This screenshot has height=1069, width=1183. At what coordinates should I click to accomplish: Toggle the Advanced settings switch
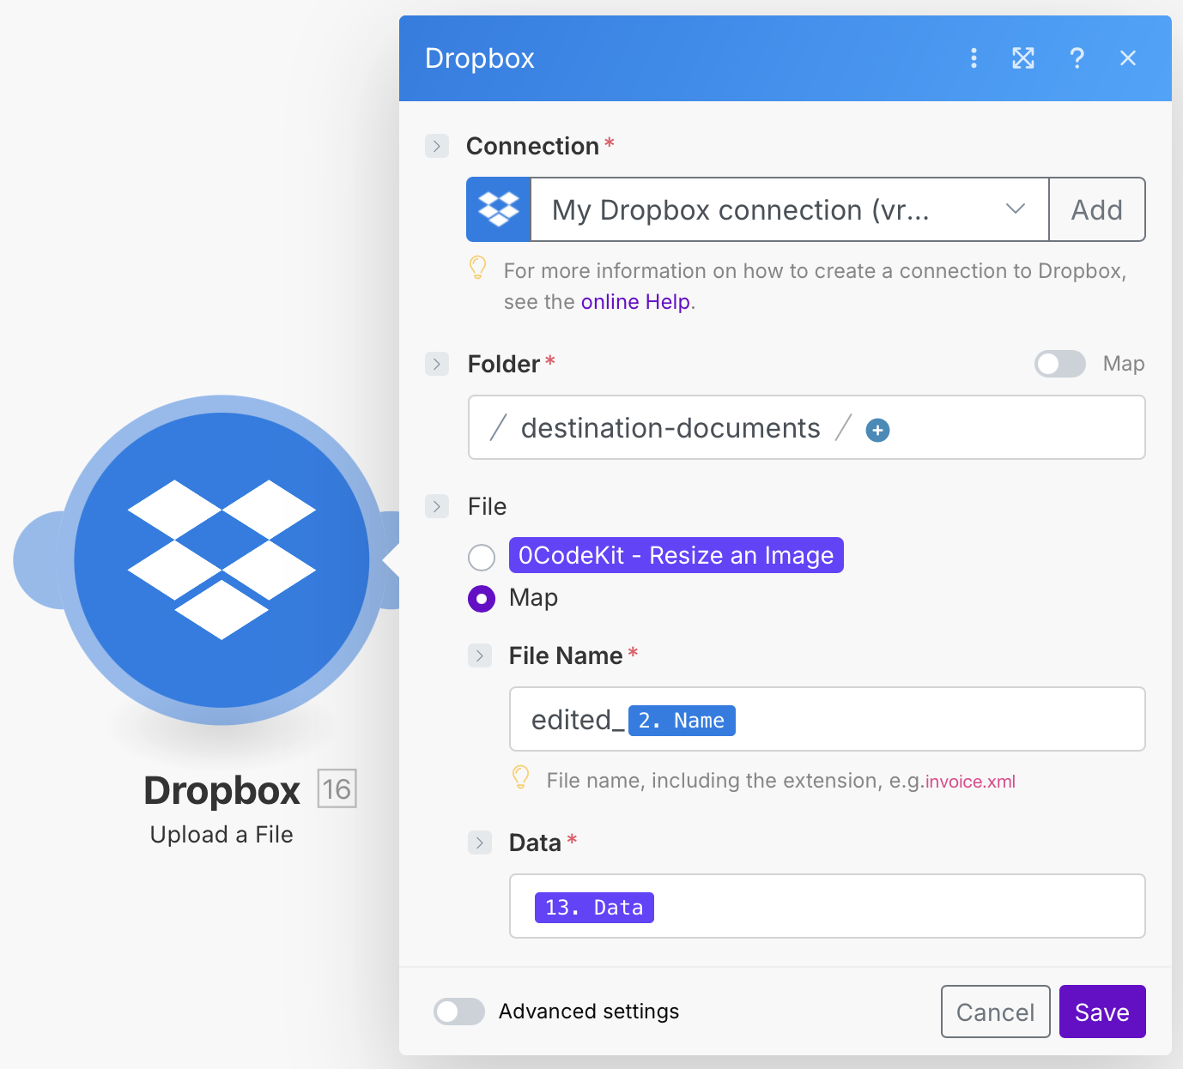click(x=459, y=1012)
